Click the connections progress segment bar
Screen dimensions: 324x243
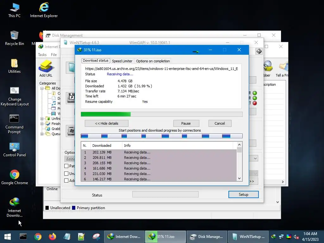coord(162,136)
